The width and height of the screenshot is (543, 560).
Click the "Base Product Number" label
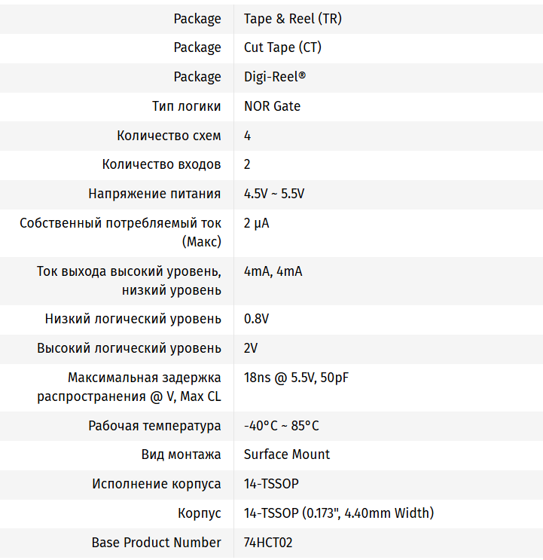pyautogui.click(x=156, y=543)
